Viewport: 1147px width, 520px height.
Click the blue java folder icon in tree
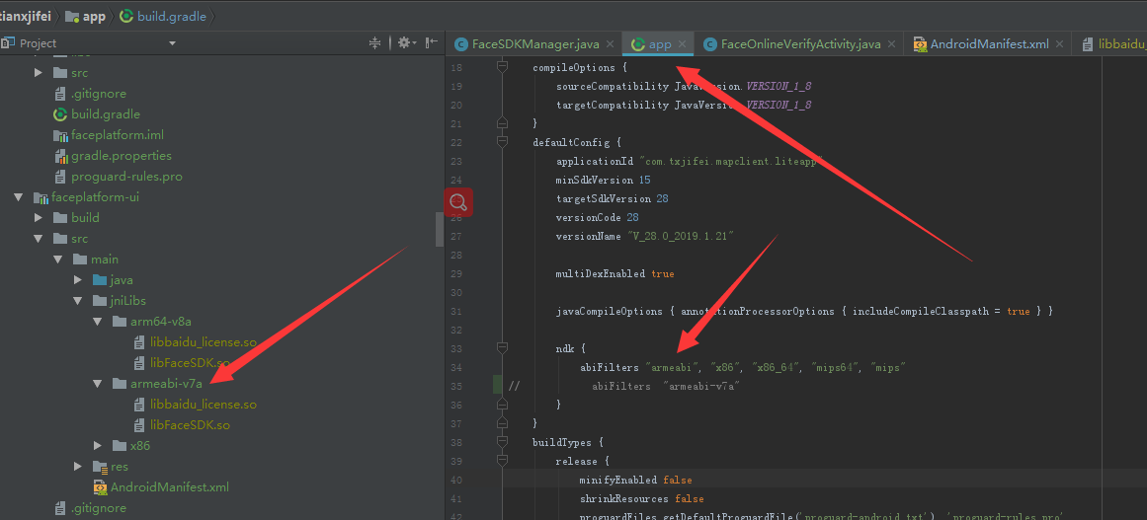pos(100,279)
